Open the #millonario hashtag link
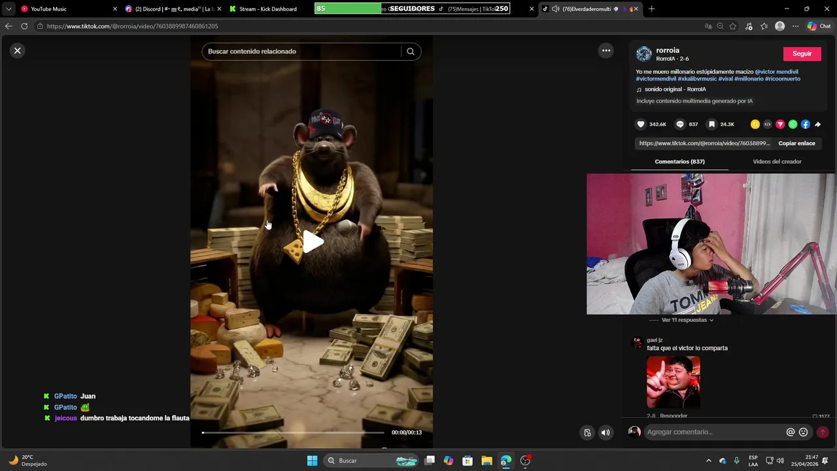Image resolution: width=837 pixels, height=471 pixels. tap(749, 79)
